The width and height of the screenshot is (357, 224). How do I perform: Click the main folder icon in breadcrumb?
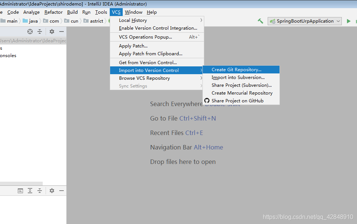(x=3, y=21)
